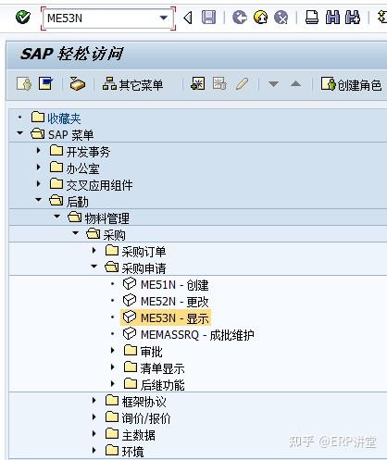Expand the 清单显示 folder
387x460 pixels.
(x=113, y=367)
